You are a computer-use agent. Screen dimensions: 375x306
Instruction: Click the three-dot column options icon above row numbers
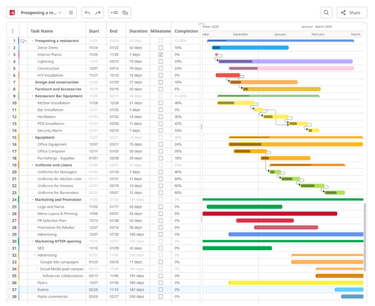(14, 30)
